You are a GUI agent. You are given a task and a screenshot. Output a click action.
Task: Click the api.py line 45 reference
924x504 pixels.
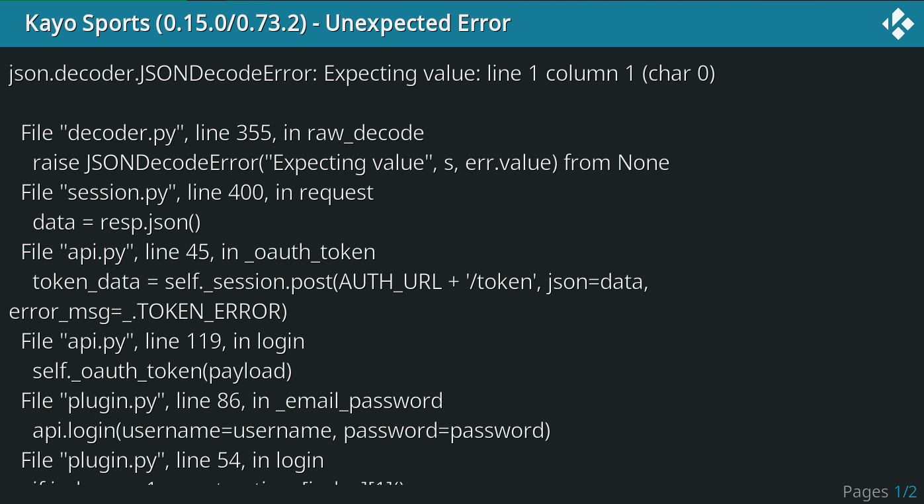(x=197, y=251)
